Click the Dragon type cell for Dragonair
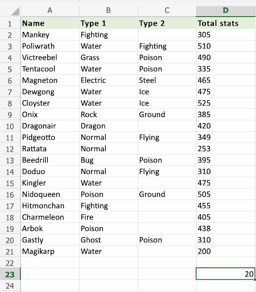 point(109,126)
